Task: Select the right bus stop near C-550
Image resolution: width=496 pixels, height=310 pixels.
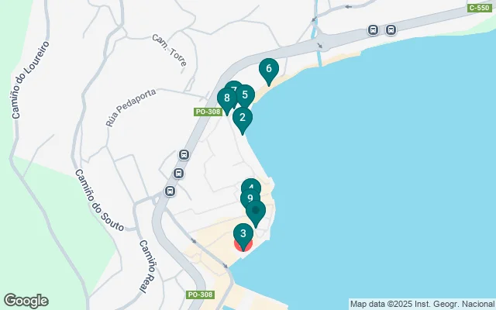Action: 391,30
